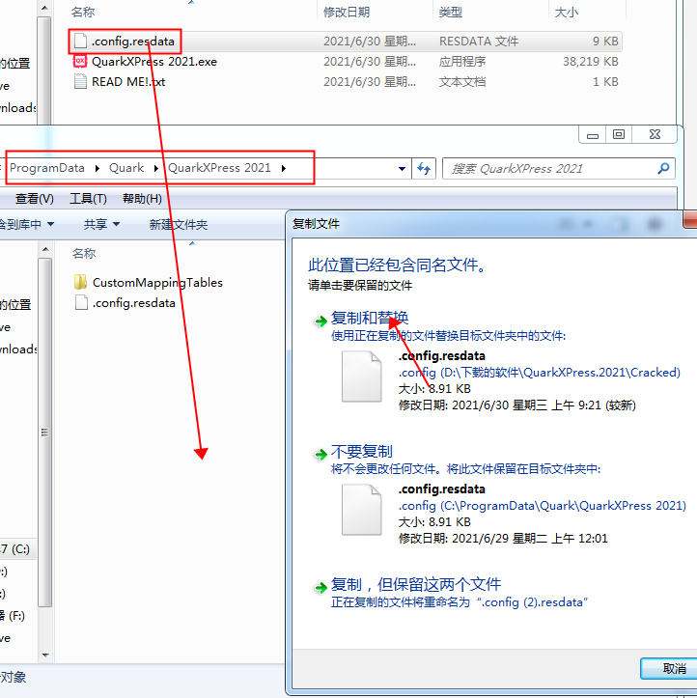This screenshot has height=698, width=697.
Task: Sort by 大小 column header
Action: 566,12
